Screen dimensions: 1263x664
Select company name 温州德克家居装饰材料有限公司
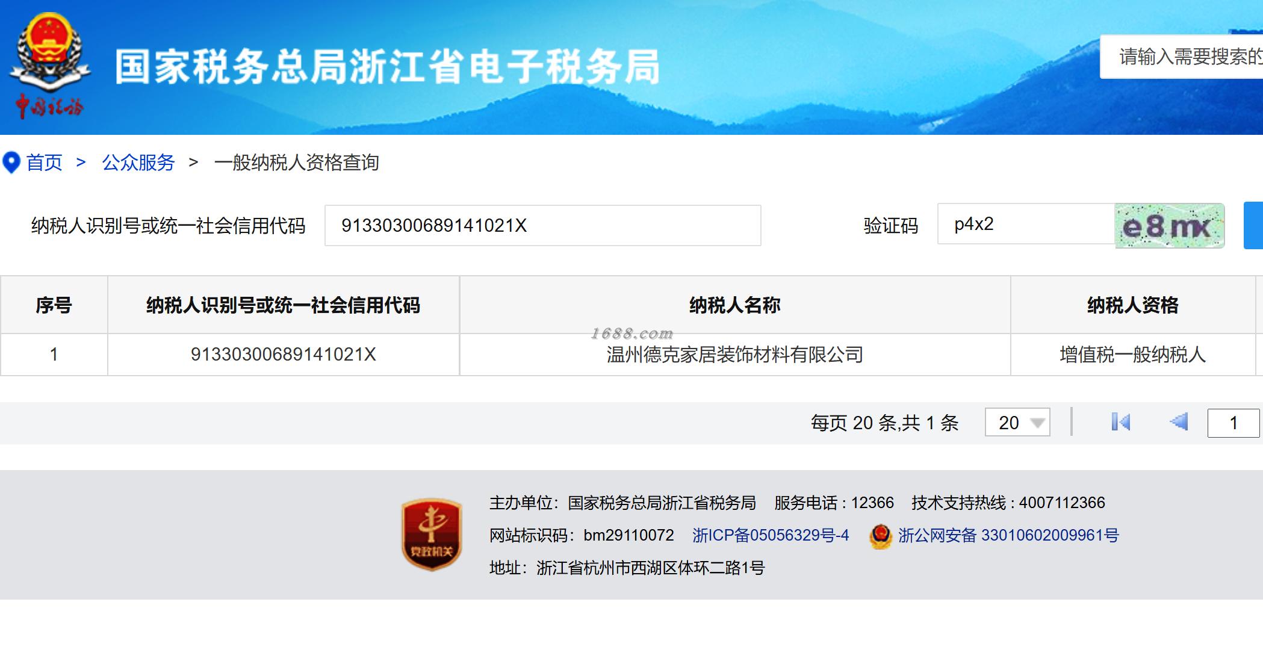(735, 355)
